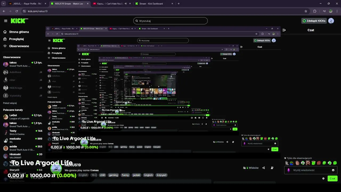
Task: Switch to the NEKUS19 Stream tab
Action: coord(70,4)
